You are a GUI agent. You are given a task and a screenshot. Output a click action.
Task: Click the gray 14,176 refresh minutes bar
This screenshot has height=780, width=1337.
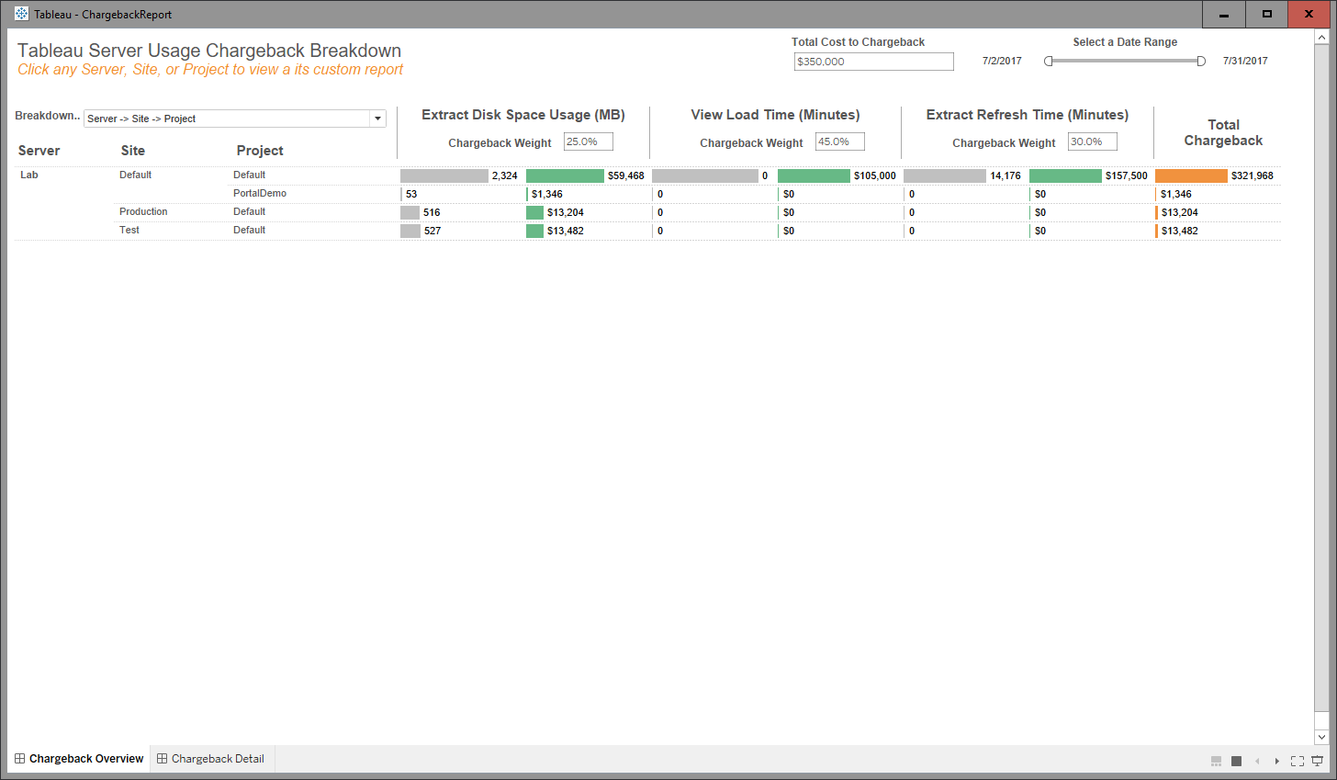945,175
